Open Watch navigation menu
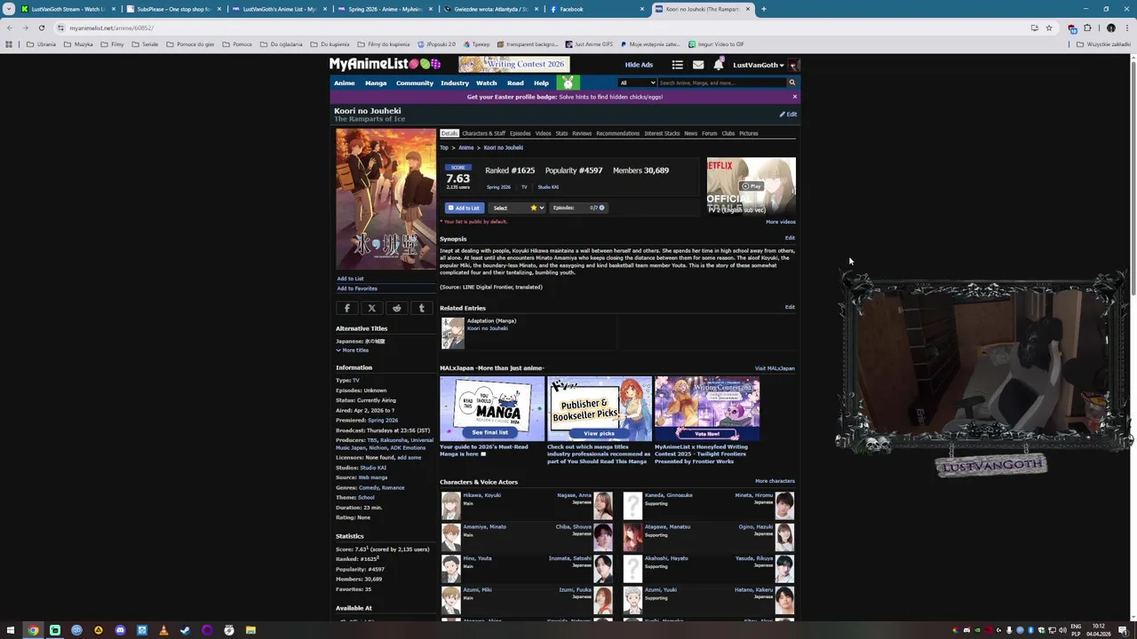Image resolution: width=1137 pixels, height=639 pixels. pos(486,83)
